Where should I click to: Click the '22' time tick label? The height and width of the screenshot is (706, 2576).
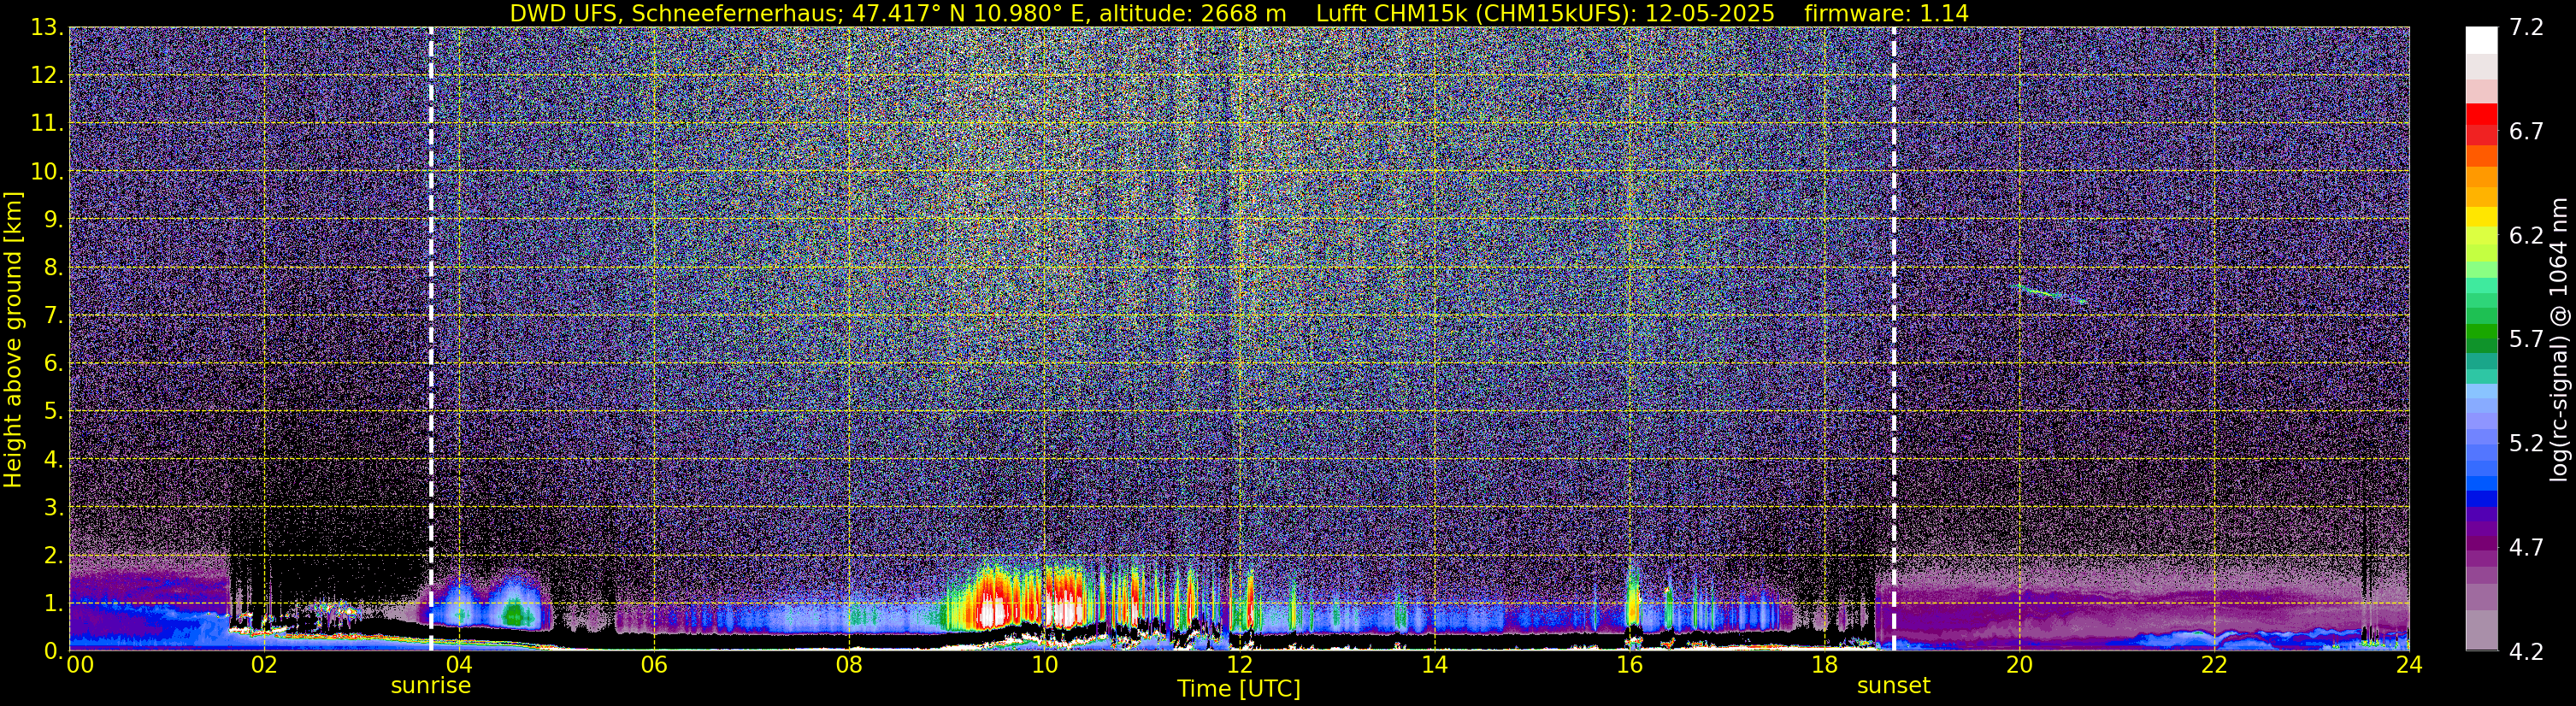coord(2214,665)
